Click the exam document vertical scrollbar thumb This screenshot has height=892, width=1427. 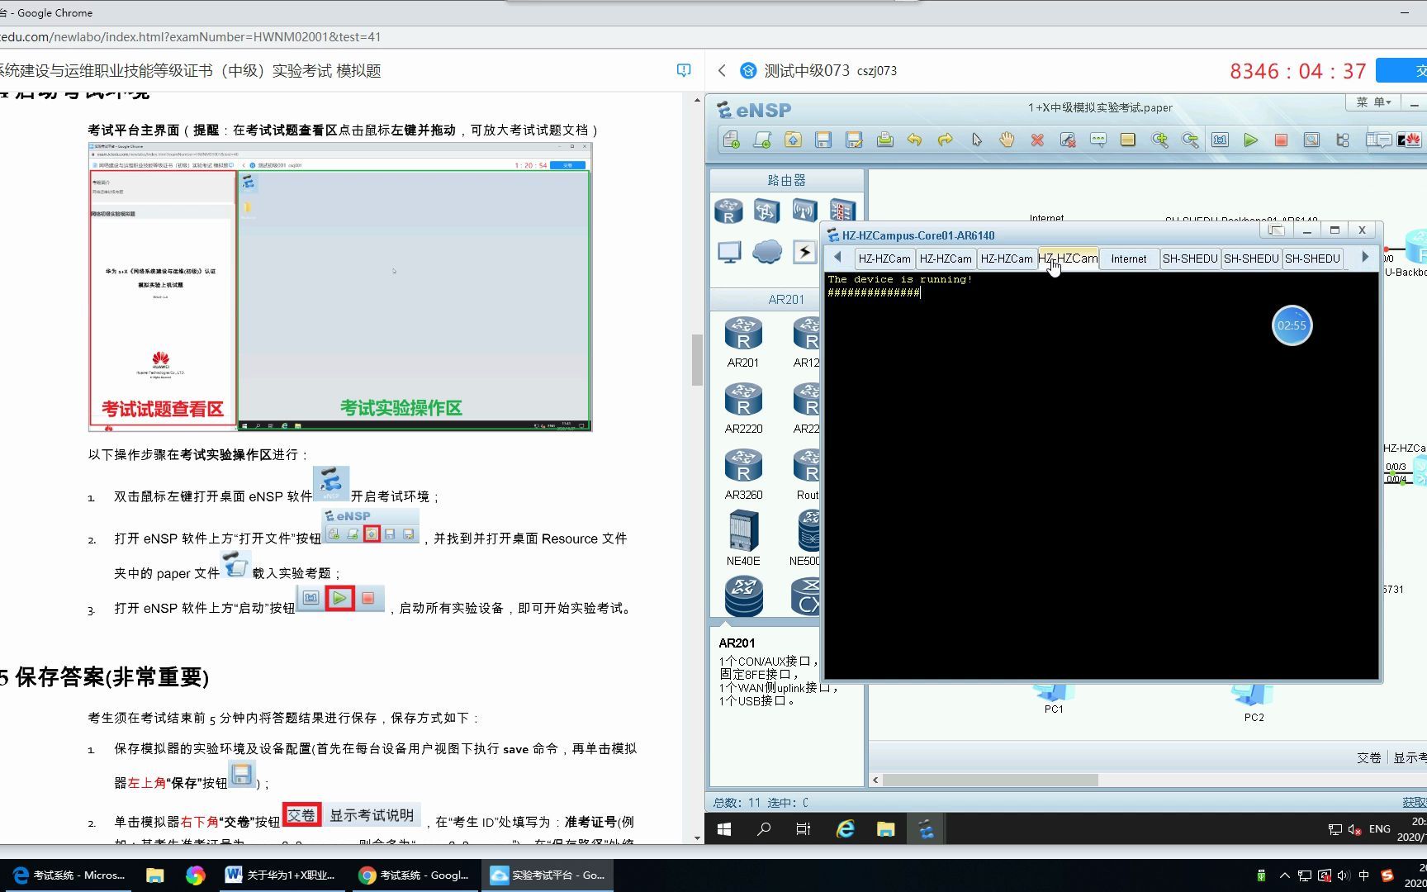[697, 360]
